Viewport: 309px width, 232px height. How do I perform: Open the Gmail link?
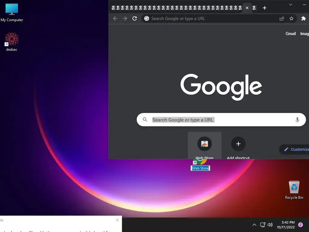pos(291,34)
